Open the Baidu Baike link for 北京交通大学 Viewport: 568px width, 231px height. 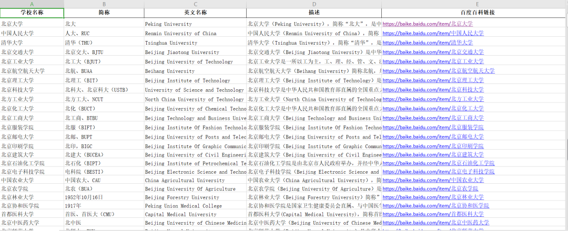pos(433,52)
